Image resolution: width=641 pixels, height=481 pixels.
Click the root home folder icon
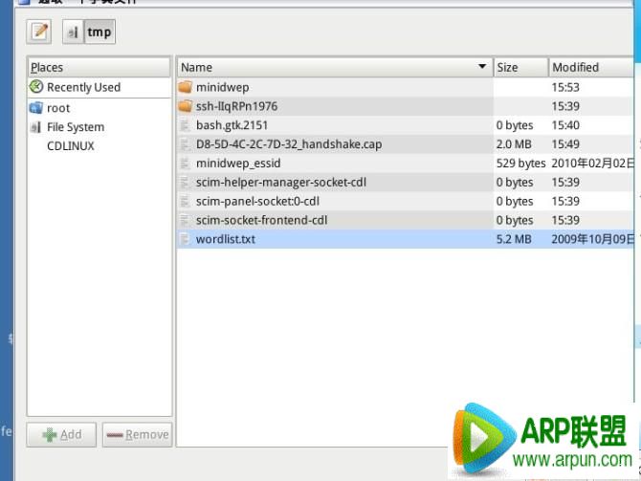click(x=36, y=108)
